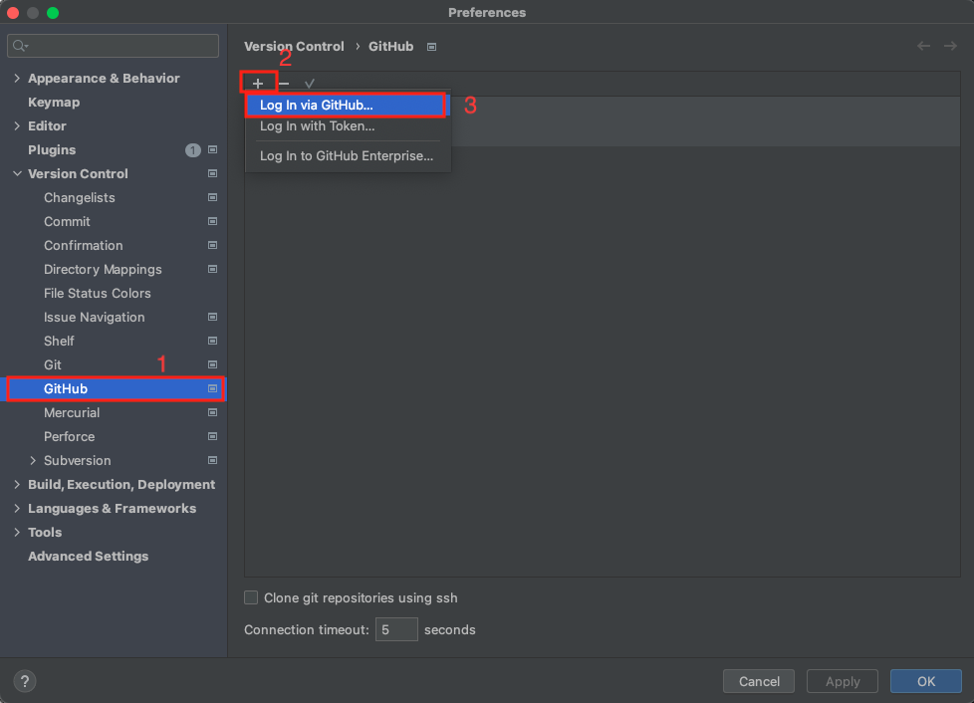Click Version Control in the breadcrumb

click(x=294, y=47)
